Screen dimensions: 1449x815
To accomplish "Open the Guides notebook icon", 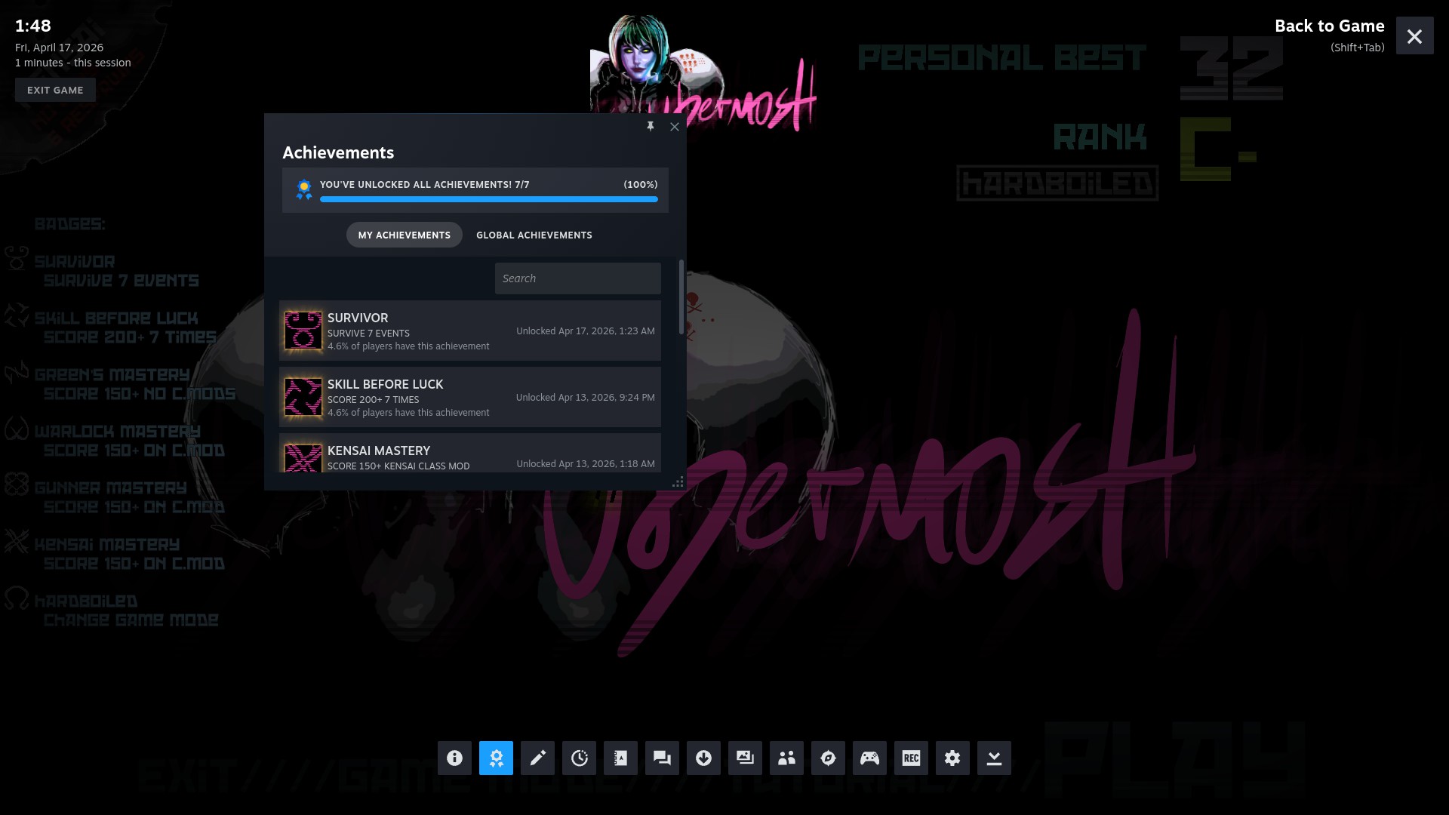I will tap(620, 758).
